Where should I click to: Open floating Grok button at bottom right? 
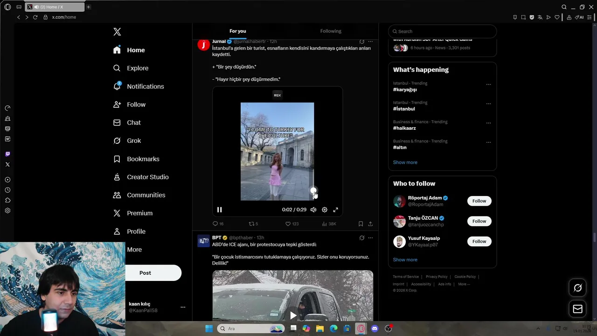577,288
